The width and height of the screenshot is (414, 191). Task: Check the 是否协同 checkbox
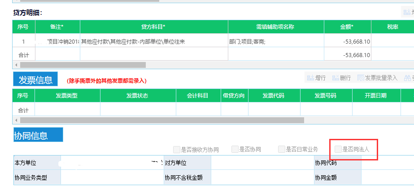click(x=235, y=149)
